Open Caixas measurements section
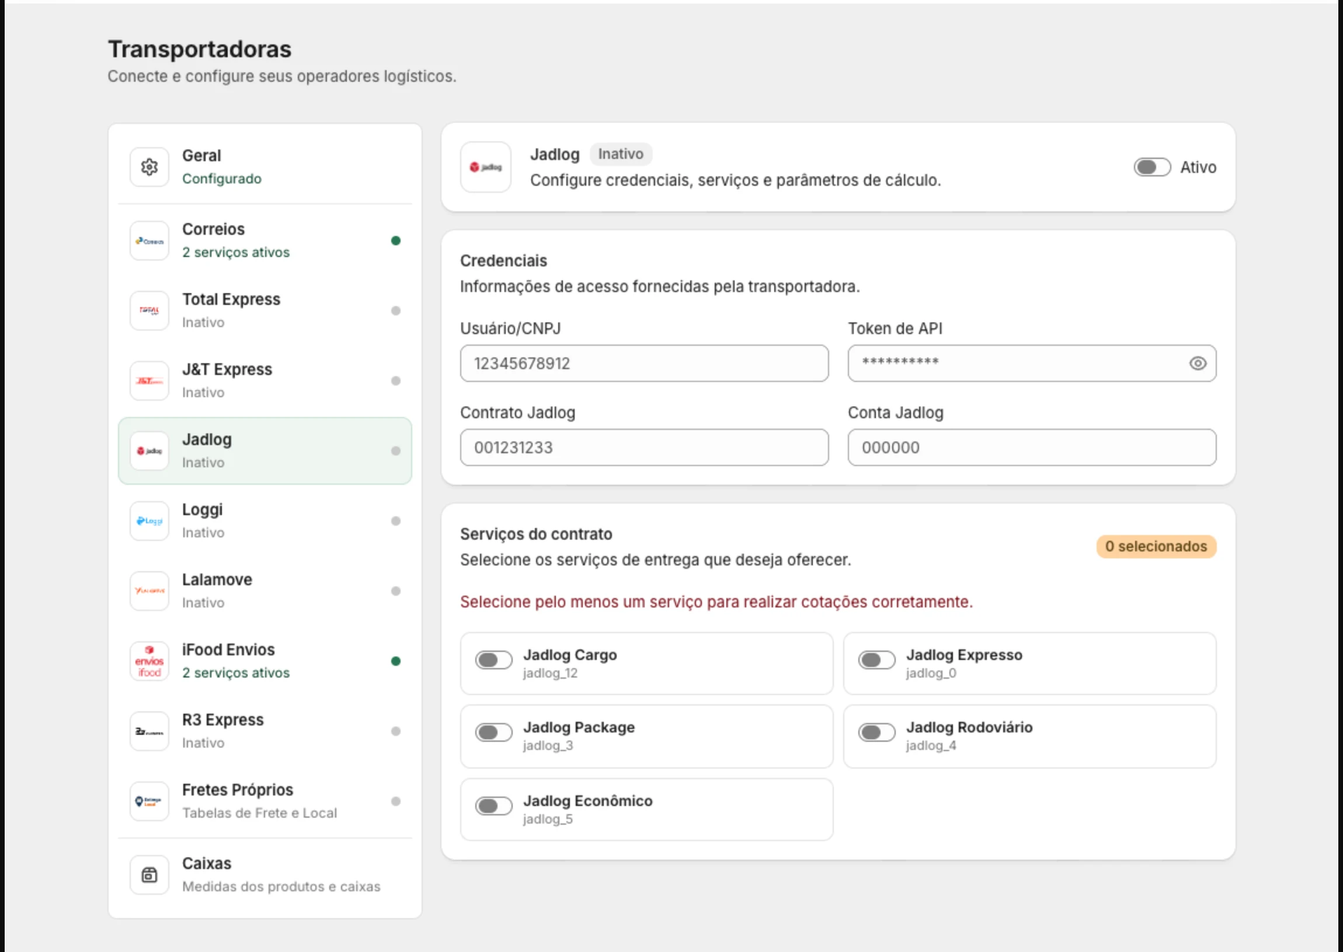Screen dimensions: 1343x952 [265, 875]
